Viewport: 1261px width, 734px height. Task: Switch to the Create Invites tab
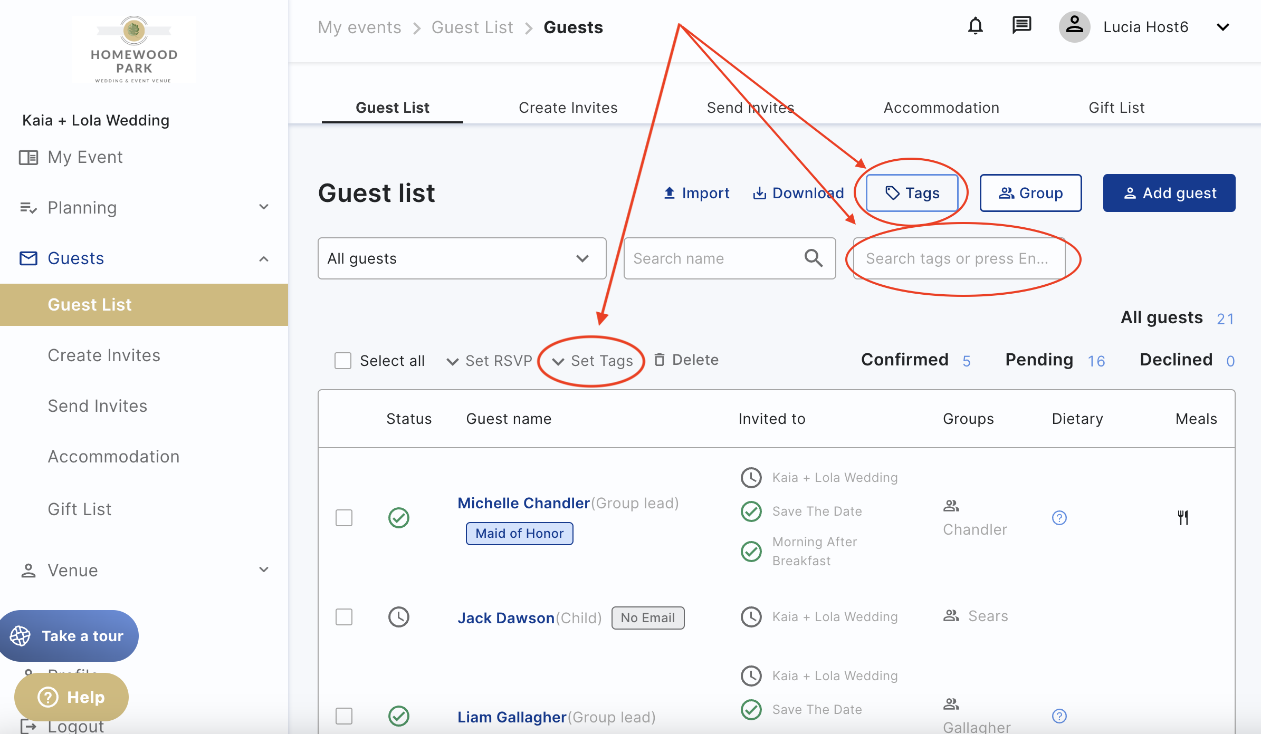(x=568, y=108)
